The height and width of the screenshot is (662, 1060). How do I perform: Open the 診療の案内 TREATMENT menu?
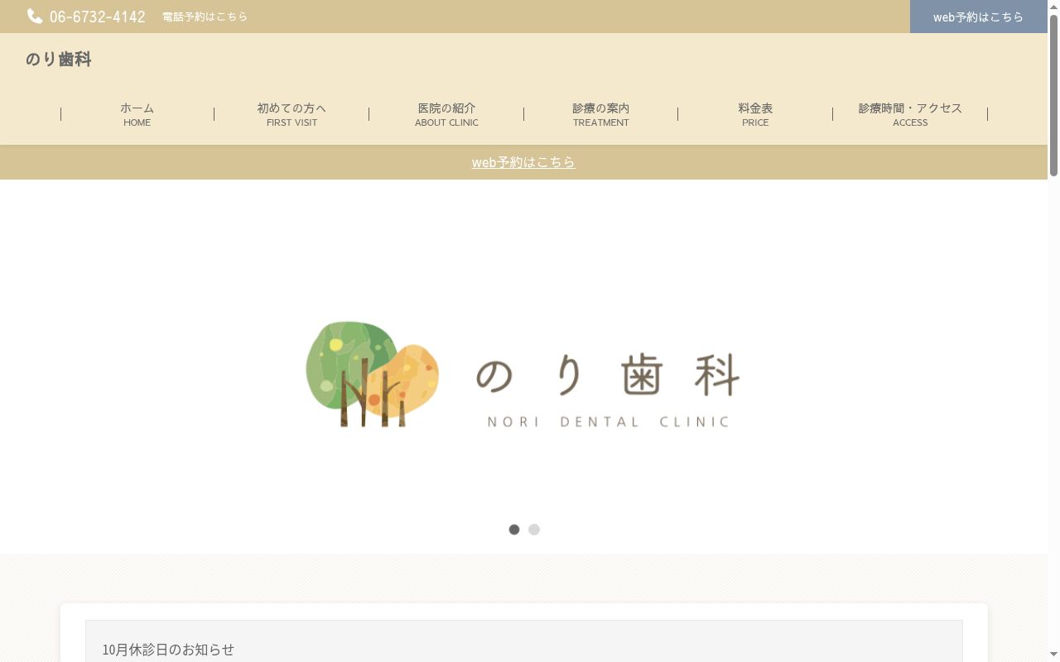[x=601, y=114]
